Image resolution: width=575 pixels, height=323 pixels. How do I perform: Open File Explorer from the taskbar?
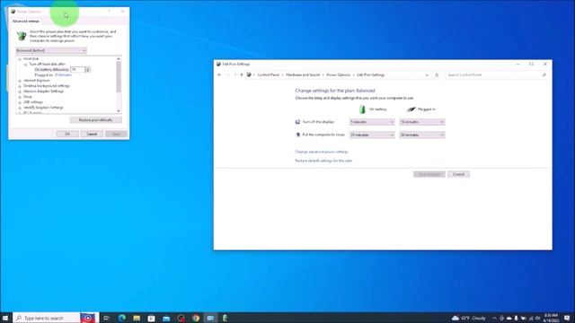pos(137,318)
